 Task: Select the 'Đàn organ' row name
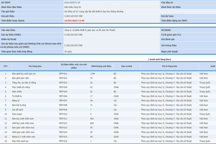(x=17, y=114)
